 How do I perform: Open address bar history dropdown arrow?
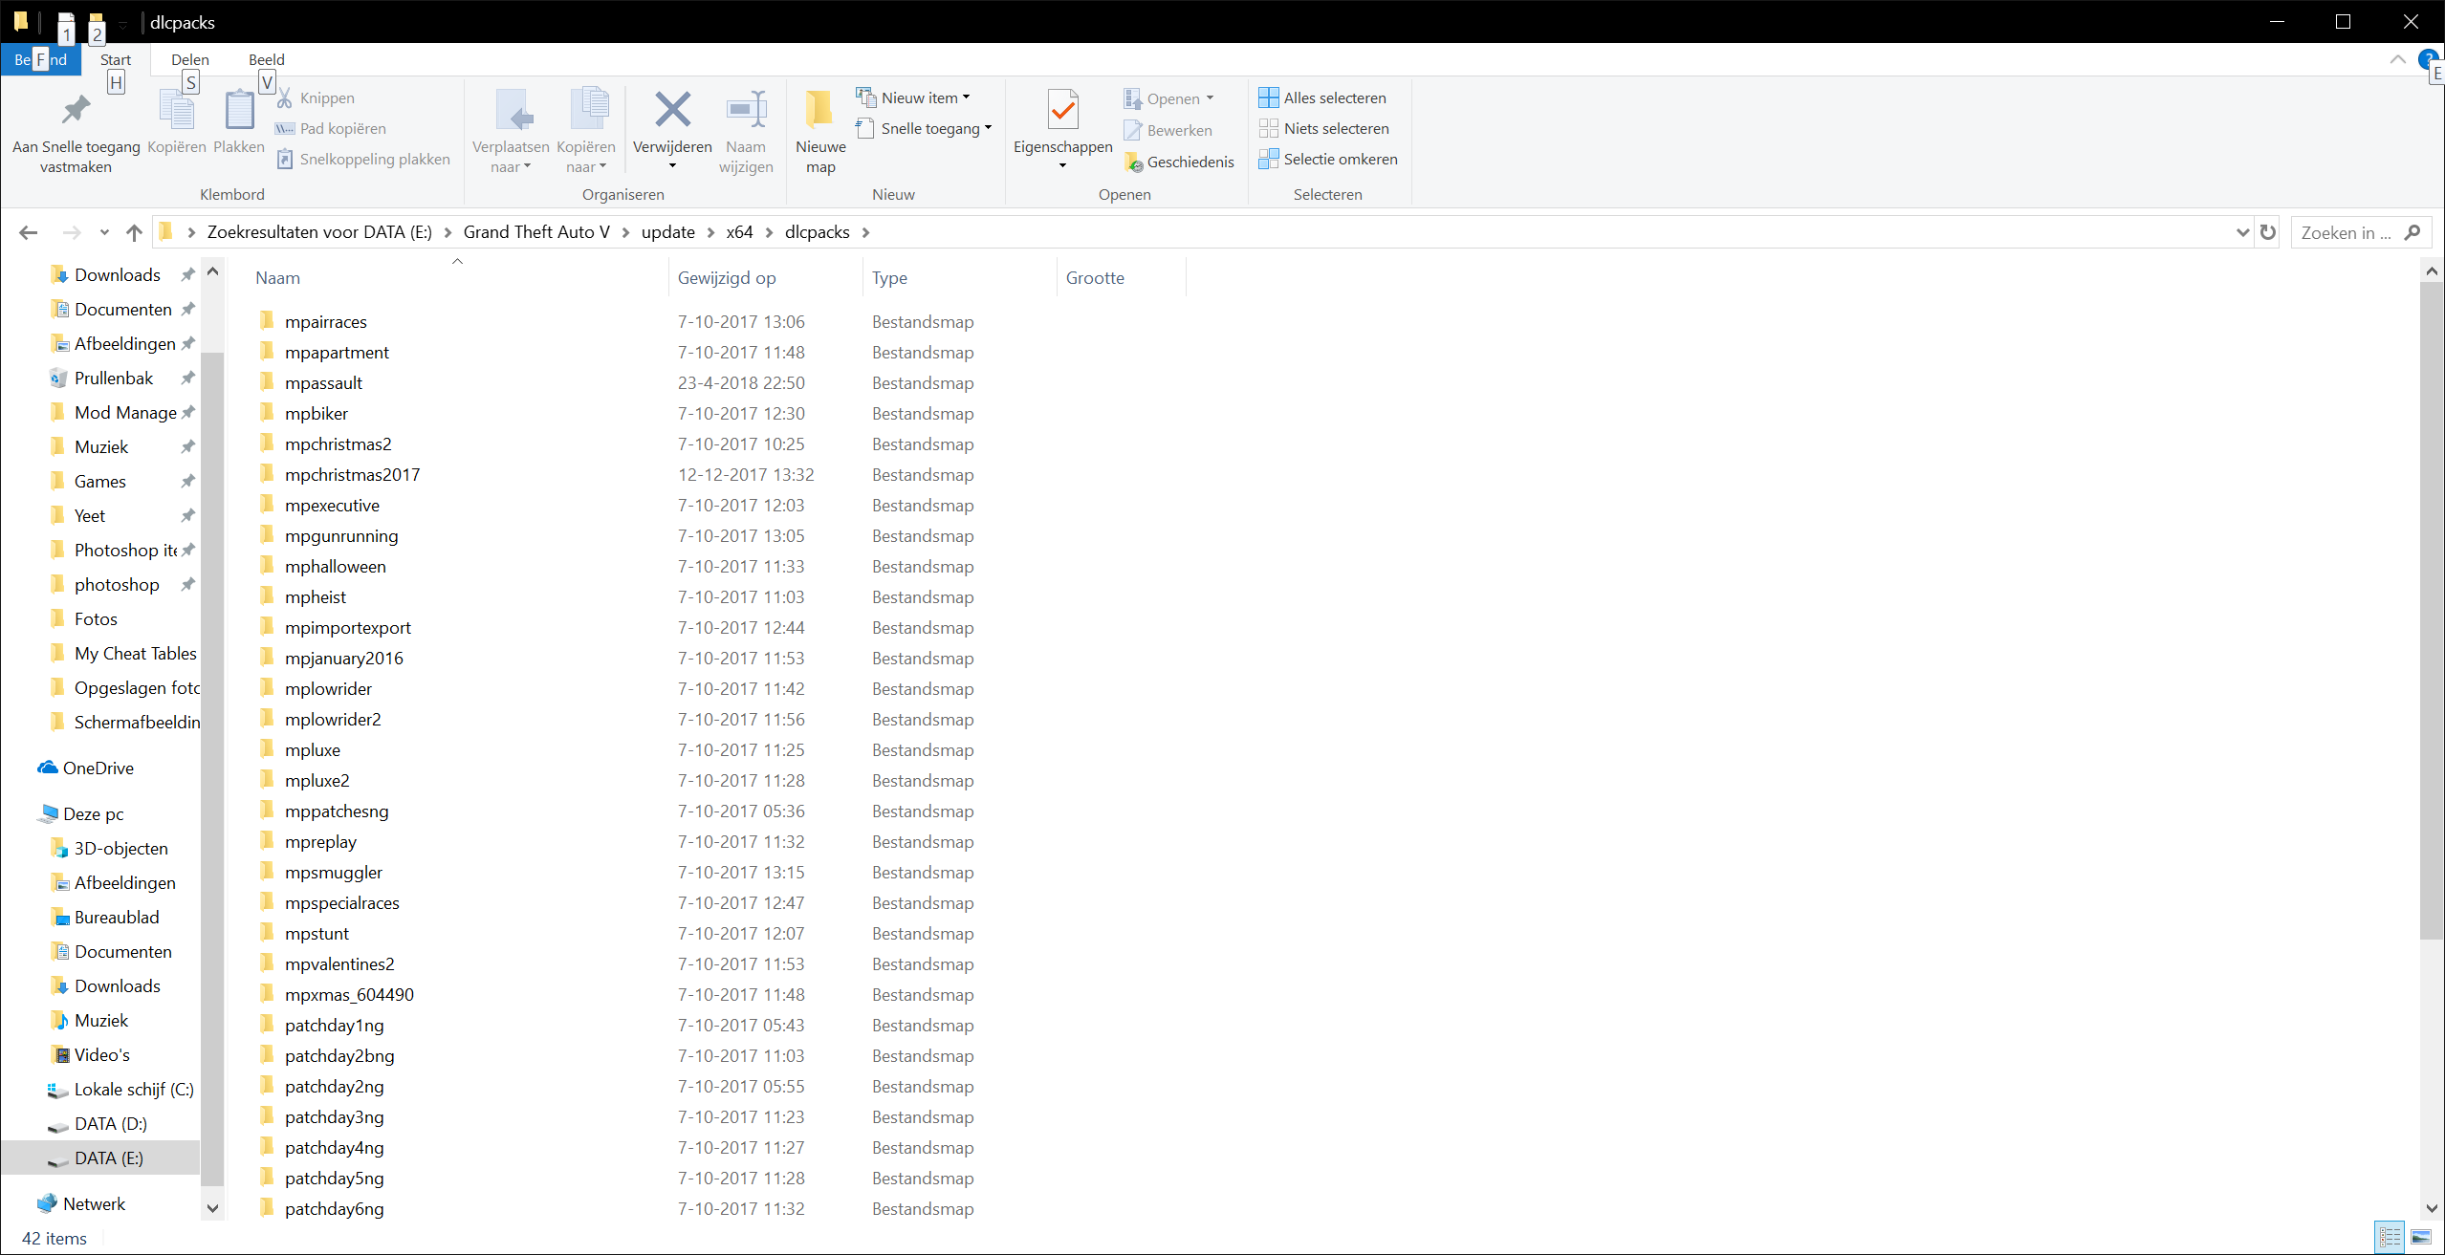tap(2242, 232)
